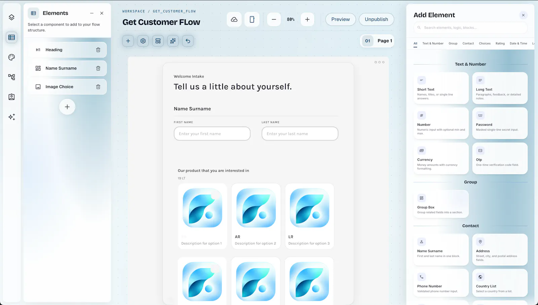Switch to Rating tab
Image resolution: width=538 pixels, height=305 pixels.
[500, 43]
